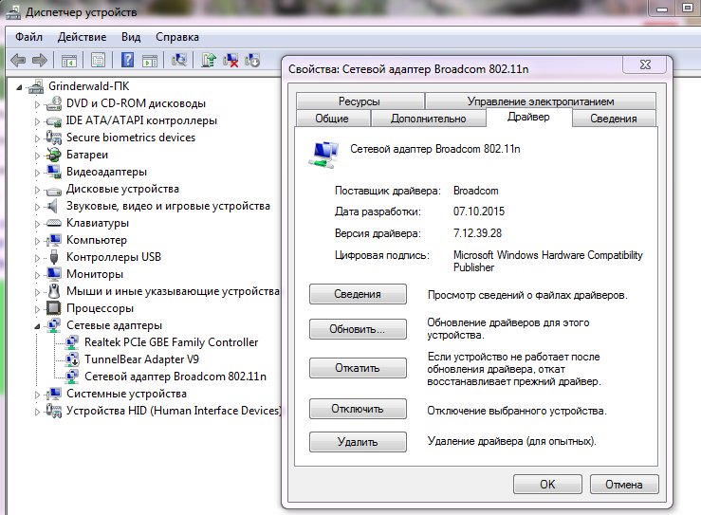This screenshot has width=701, height=515.
Task: Click the Update driver software icon
Action: click(x=209, y=60)
